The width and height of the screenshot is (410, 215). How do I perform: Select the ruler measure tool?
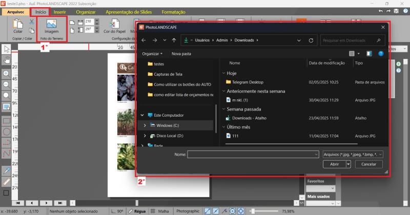[x=6, y=182]
